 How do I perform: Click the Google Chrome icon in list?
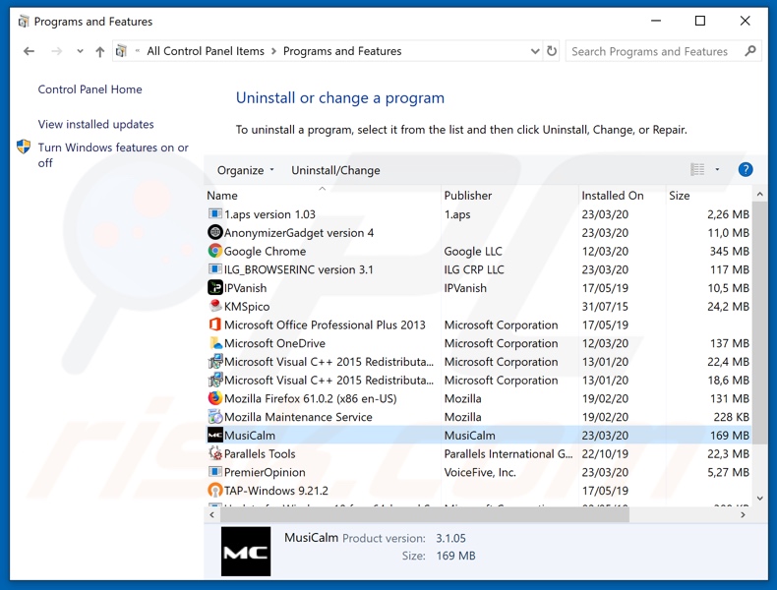(214, 251)
